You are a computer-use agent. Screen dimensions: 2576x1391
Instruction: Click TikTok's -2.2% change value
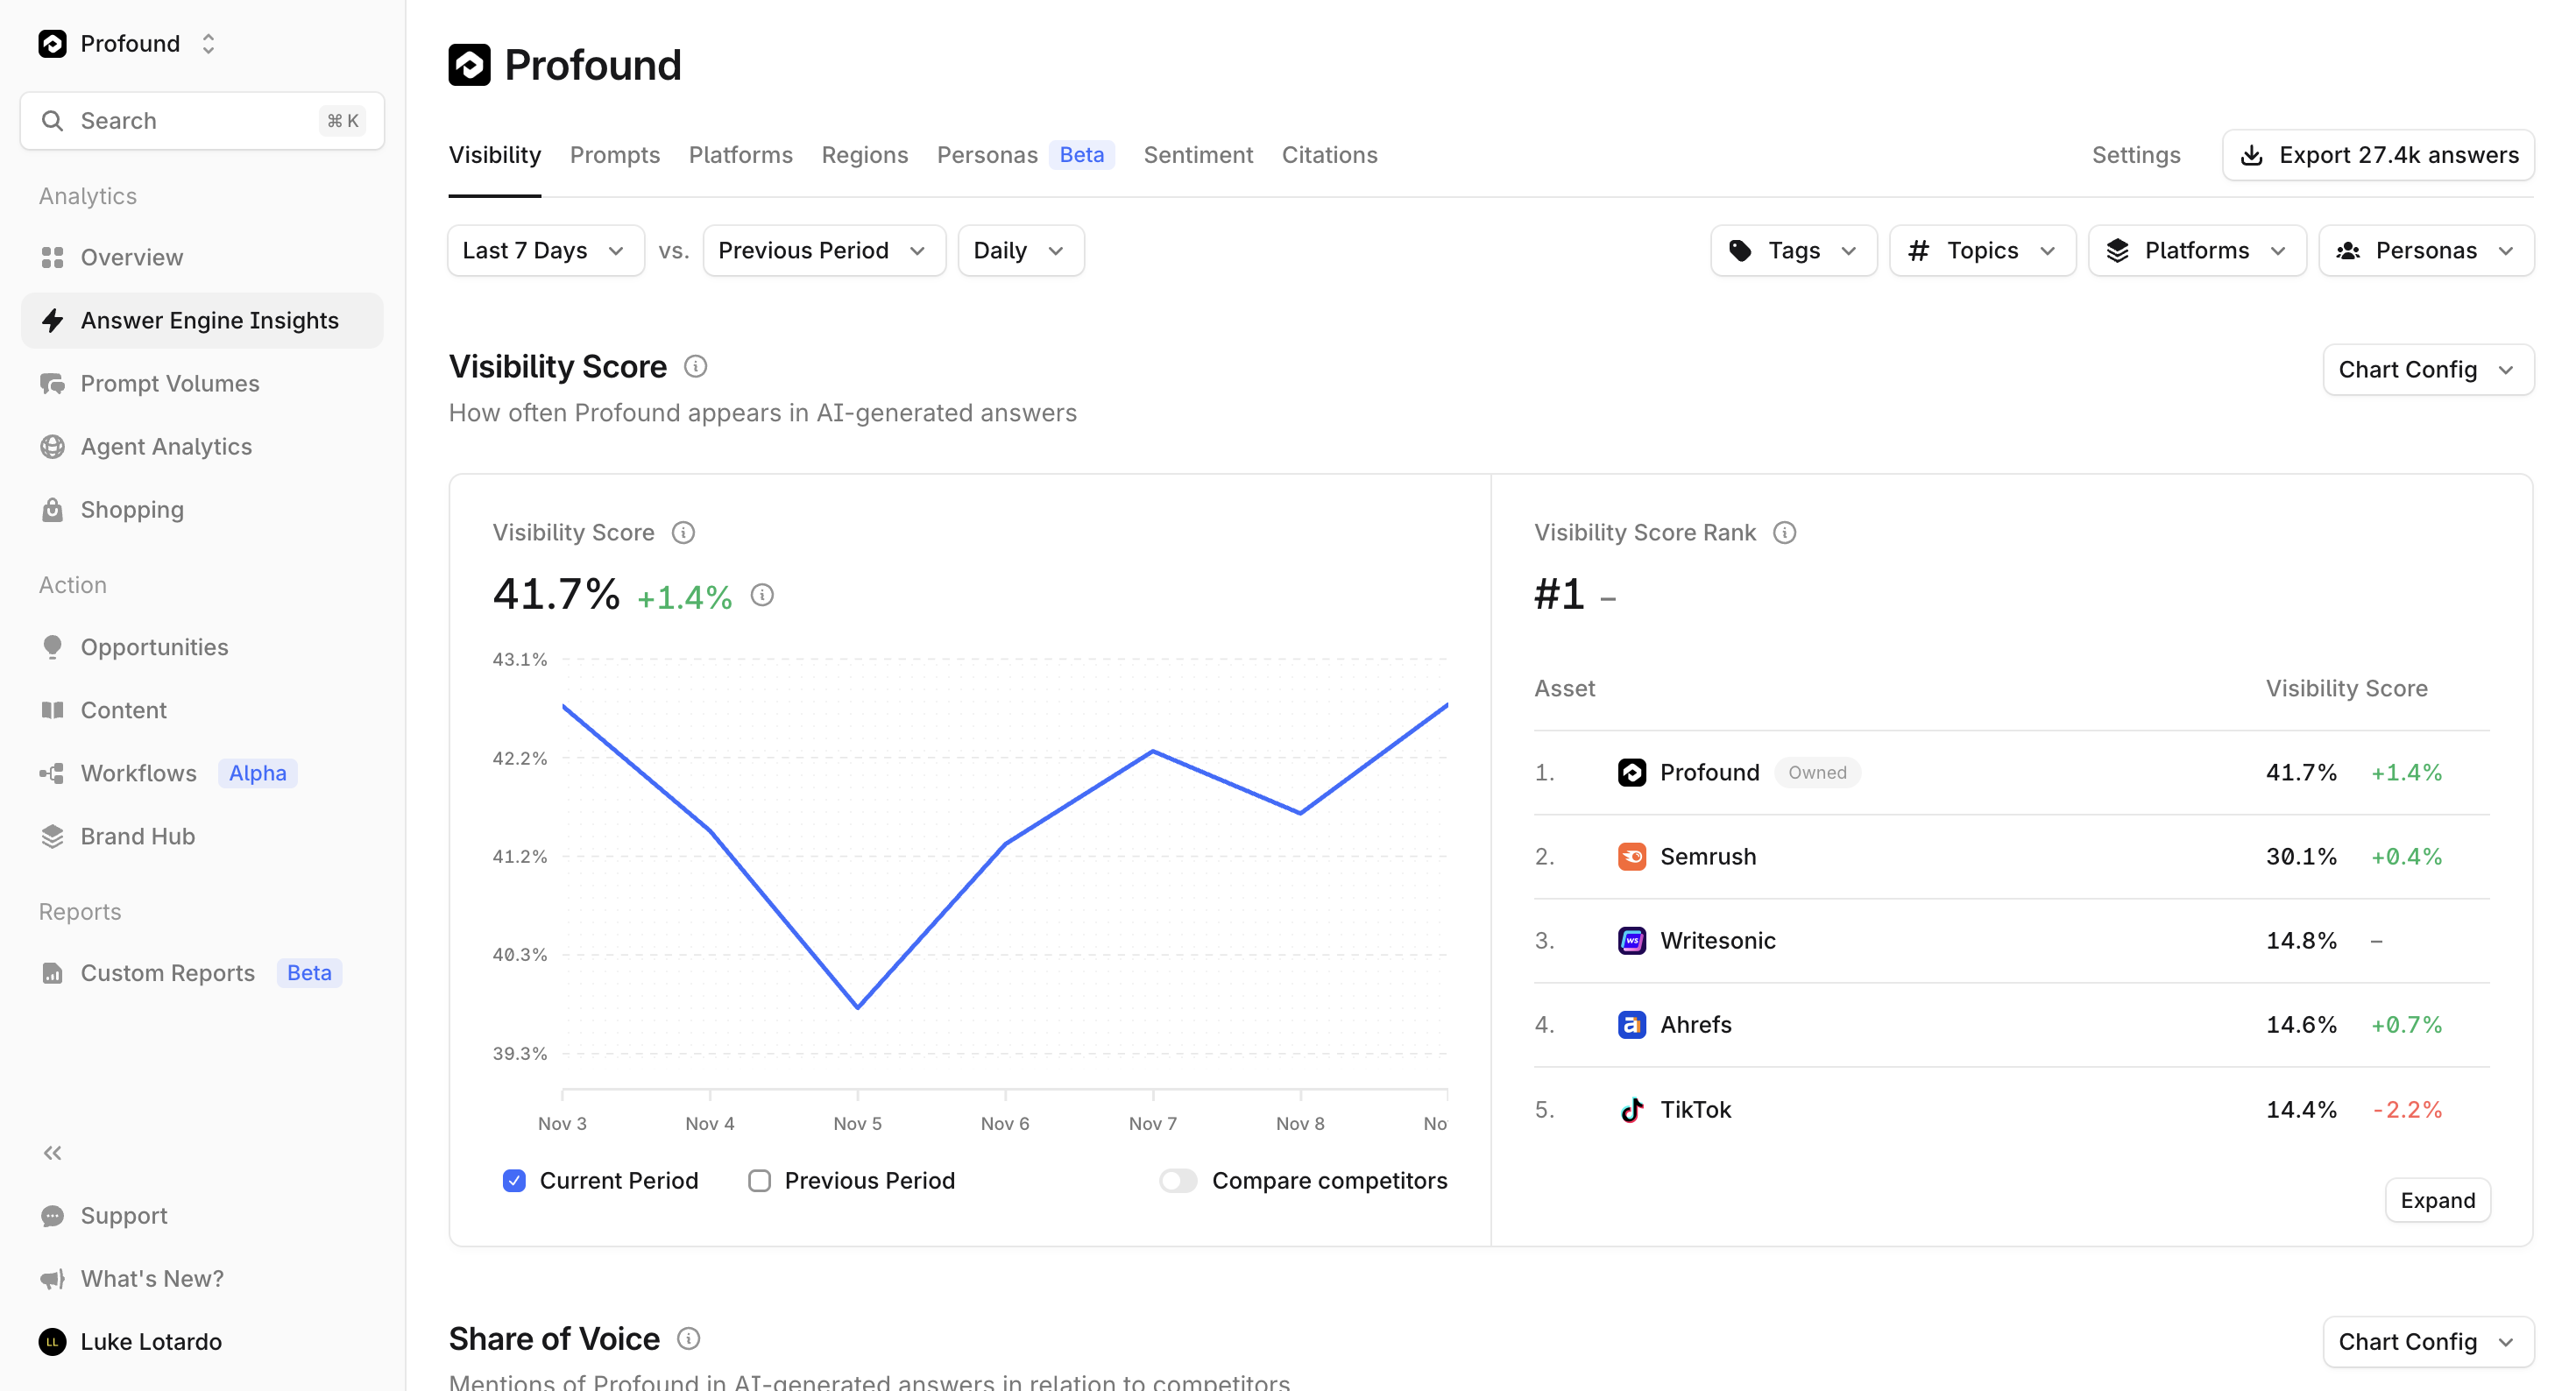(2407, 1110)
